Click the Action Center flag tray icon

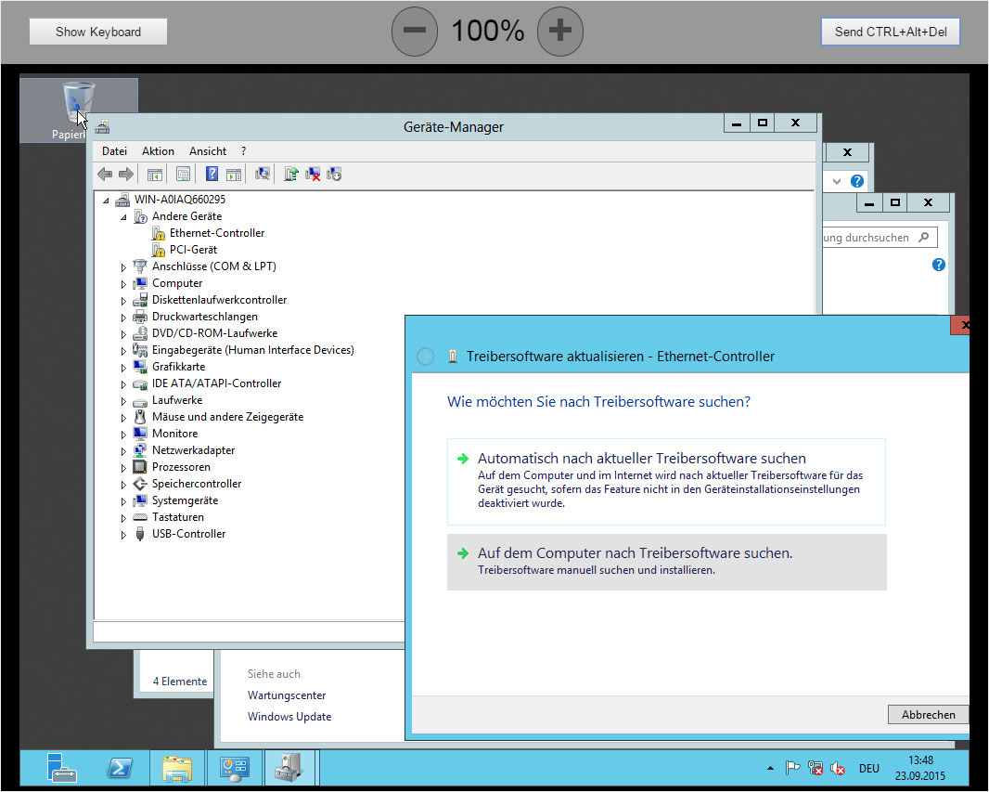click(x=792, y=768)
